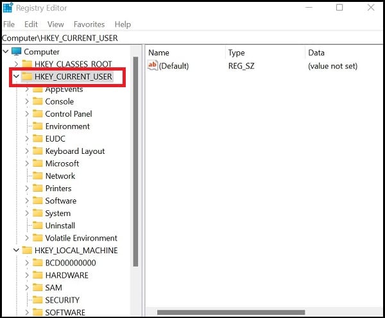Collapse the Computer root node
This screenshot has height=318, width=385.
pyautogui.click(x=6, y=51)
